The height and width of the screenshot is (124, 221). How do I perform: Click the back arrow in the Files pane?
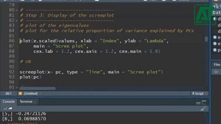click(216, 72)
